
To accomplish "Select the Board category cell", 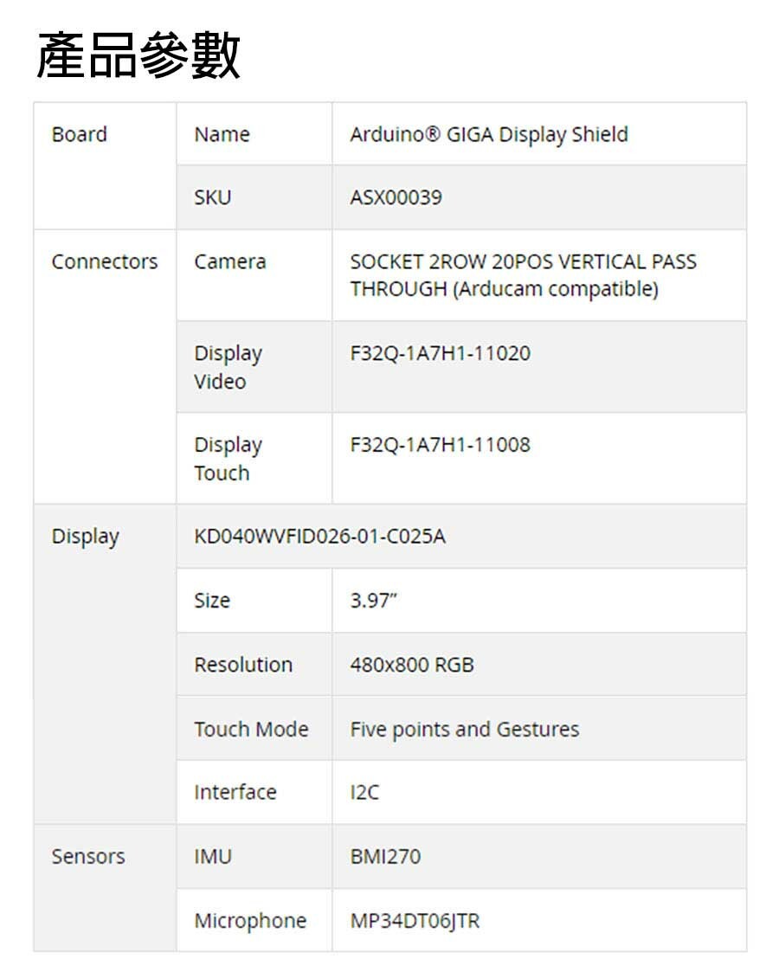I will [80, 135].
